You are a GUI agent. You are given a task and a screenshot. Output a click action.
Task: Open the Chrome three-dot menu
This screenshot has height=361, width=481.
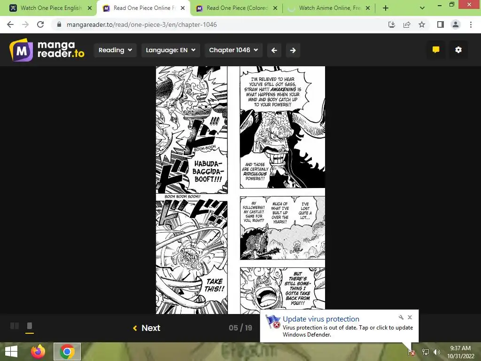[471, 24]
